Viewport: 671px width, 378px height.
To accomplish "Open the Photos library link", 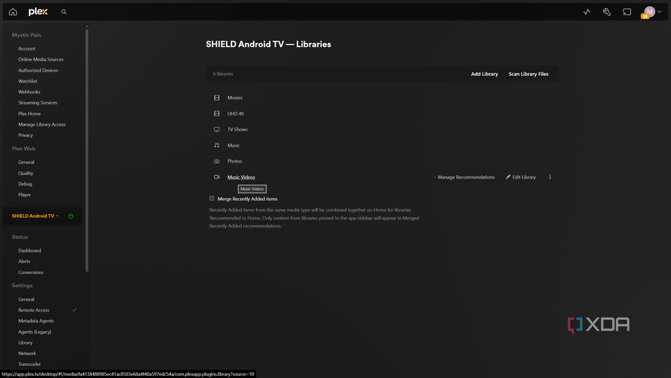I will tap(234, 161).
